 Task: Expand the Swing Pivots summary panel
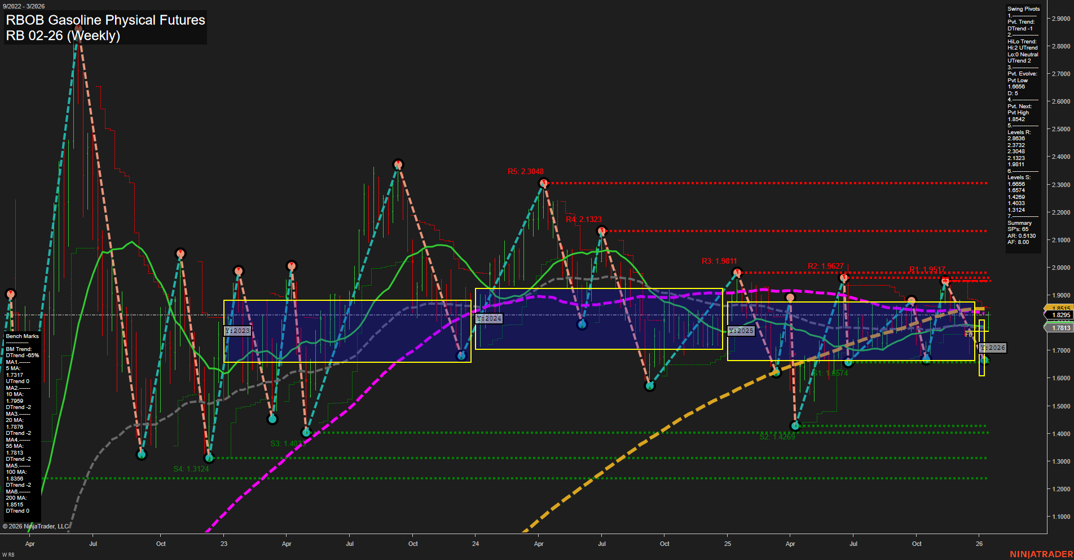(1022, 8)
